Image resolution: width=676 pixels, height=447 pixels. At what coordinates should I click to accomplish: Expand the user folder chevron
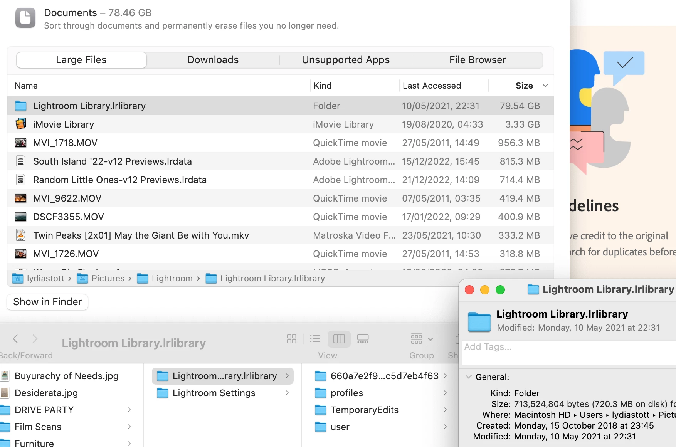point(445,427)
